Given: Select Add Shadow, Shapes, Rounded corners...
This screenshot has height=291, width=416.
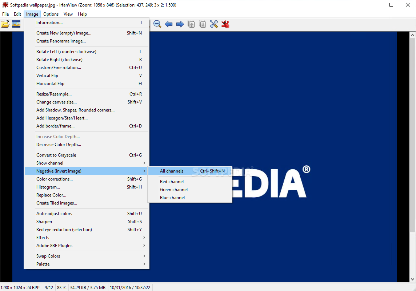Looking at the screenshot, I should (x=87, y=110).
